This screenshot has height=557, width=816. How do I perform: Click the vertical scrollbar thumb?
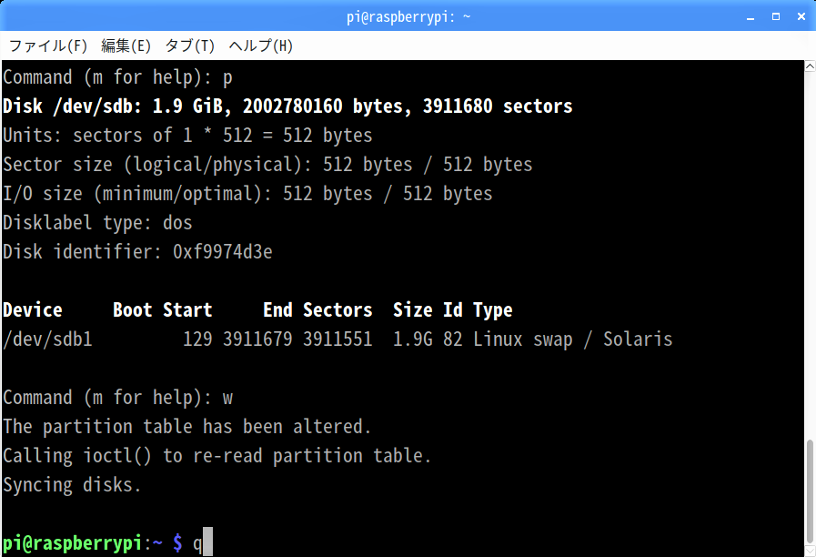point(810,491)
